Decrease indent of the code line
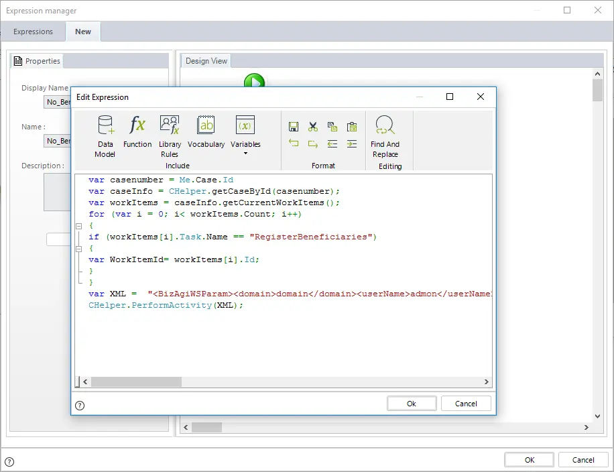This screenshot has height=472, width=614. pyautogui.click(x=332, y=143)
